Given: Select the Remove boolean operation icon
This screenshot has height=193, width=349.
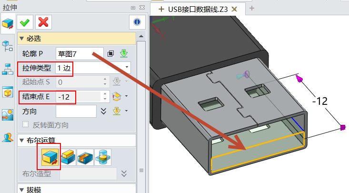Looking at the screenshot, I should pyautogui.click(x=86, y=157).
